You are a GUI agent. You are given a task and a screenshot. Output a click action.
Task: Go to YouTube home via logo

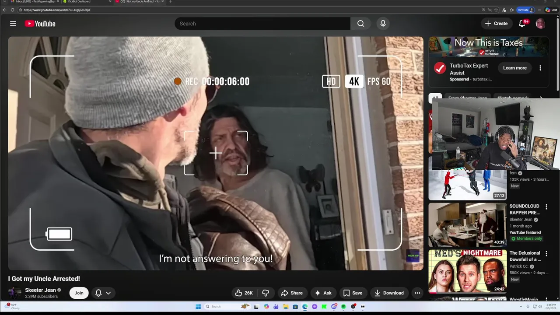tap(40, 24)
